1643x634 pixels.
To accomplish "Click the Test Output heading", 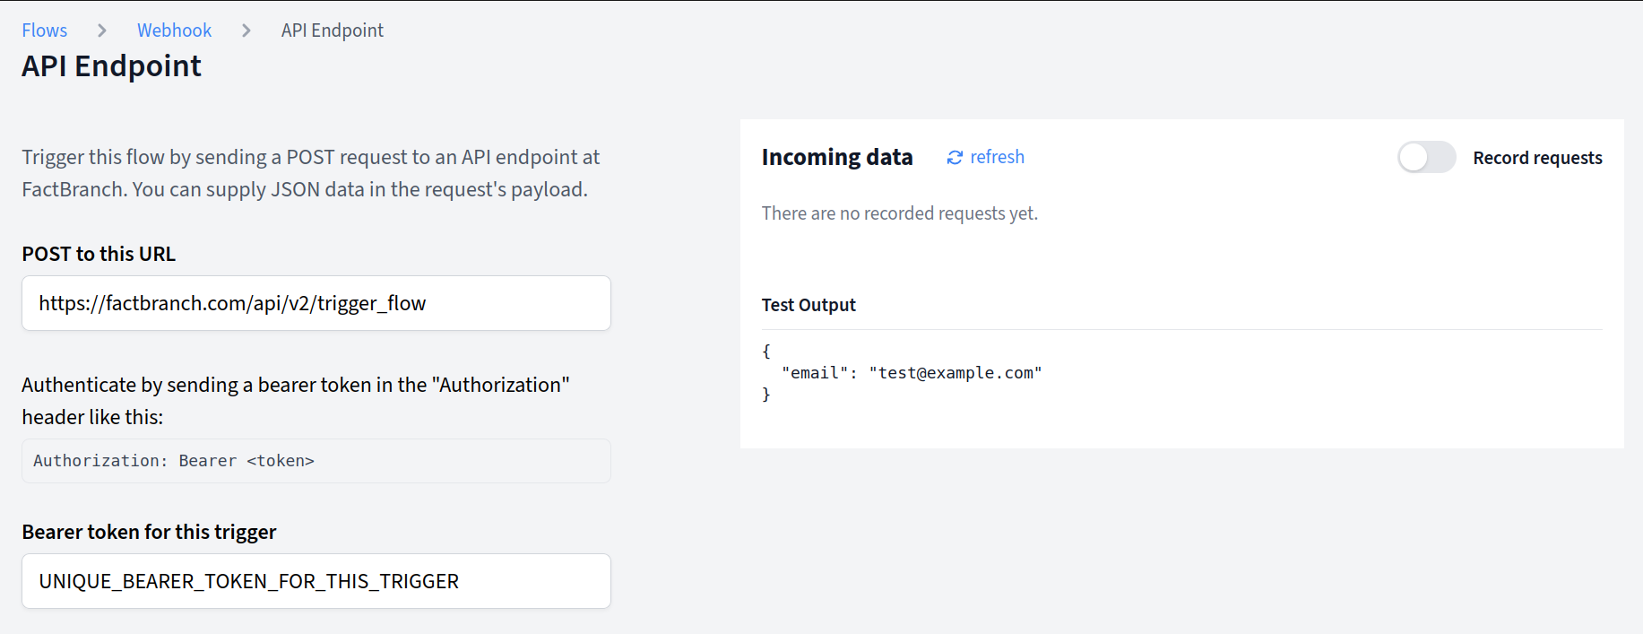I will pos(809,305).
